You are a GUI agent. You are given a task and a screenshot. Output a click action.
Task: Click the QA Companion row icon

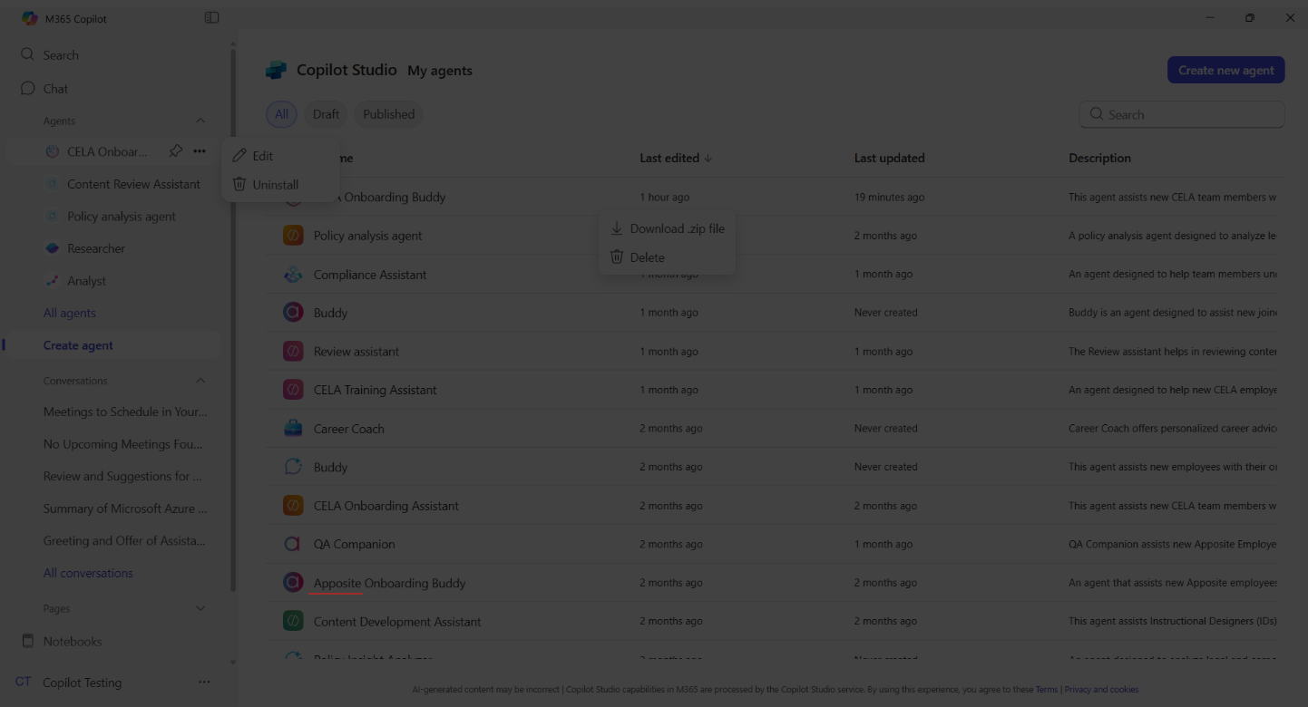[293, 544]
